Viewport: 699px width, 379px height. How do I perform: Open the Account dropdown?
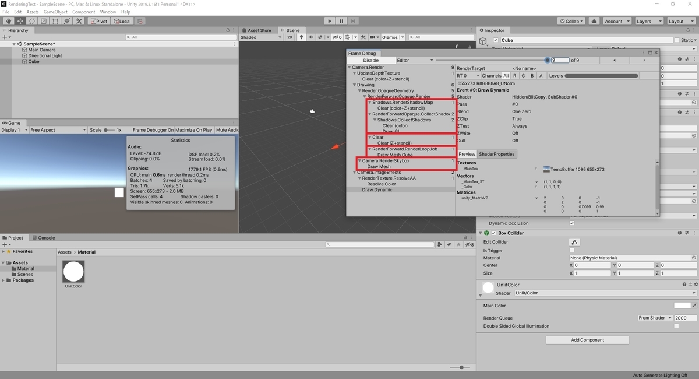(616, 21)
